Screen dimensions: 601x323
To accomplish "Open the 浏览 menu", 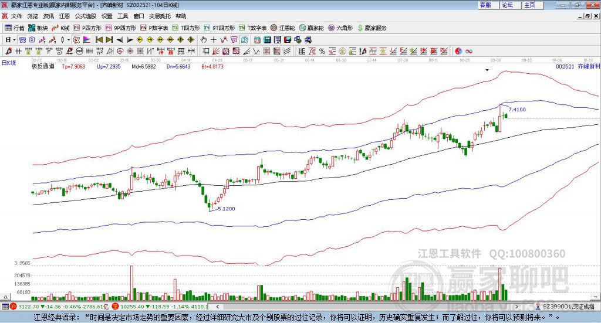I will [33, 16].
